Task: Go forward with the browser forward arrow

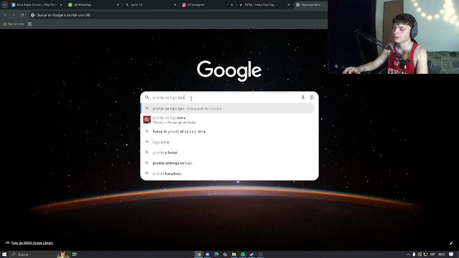Action: click(14, 15)
